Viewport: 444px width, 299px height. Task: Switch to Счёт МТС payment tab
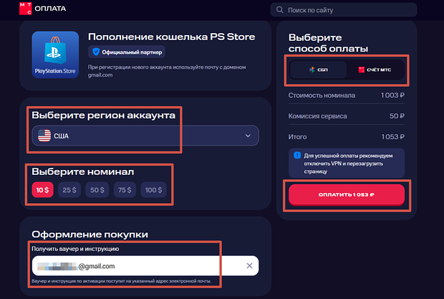375,70
